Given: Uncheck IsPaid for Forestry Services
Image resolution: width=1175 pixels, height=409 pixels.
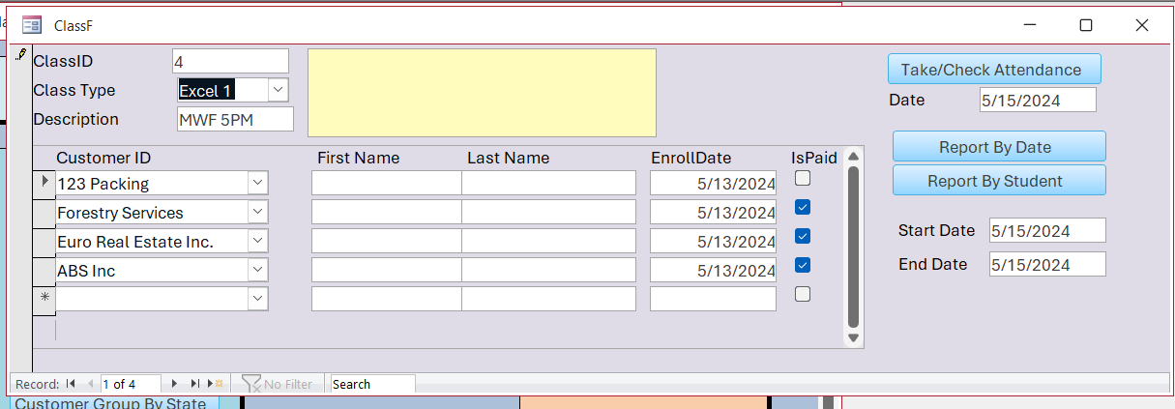Looking at the screenshot, I should click(803, 207).
